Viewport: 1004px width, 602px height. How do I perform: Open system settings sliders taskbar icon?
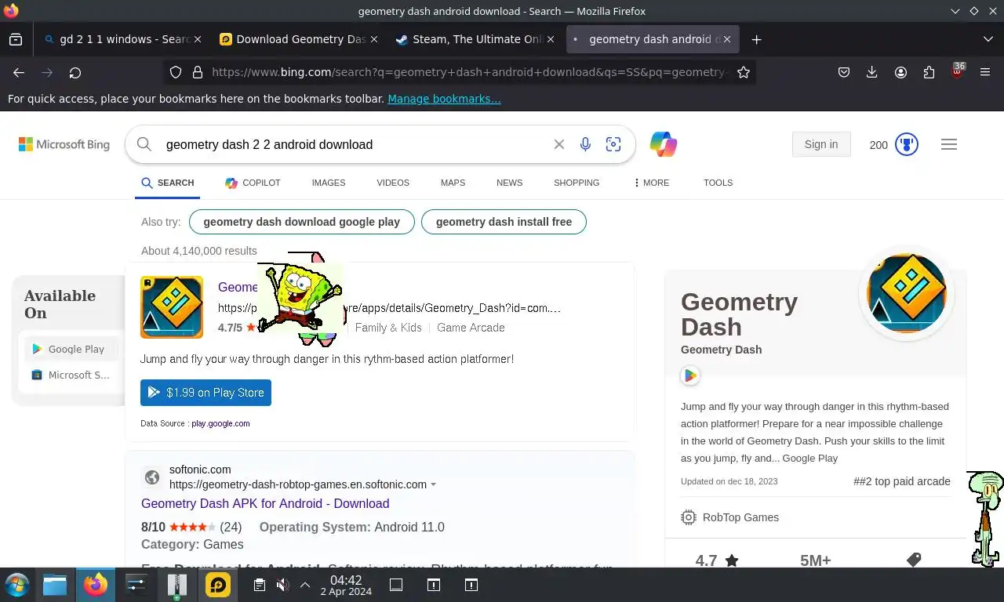coord(136,585)
